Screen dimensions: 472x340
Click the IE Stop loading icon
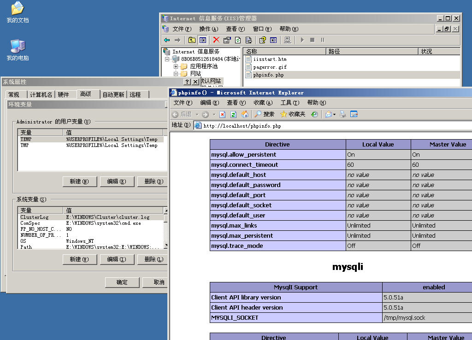222,114
